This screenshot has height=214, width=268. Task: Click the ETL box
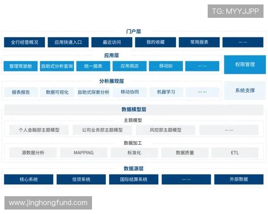coord(235,152)
